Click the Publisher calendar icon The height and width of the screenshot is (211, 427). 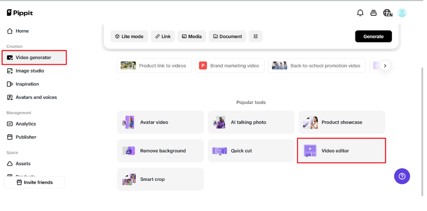pos(10,137)
